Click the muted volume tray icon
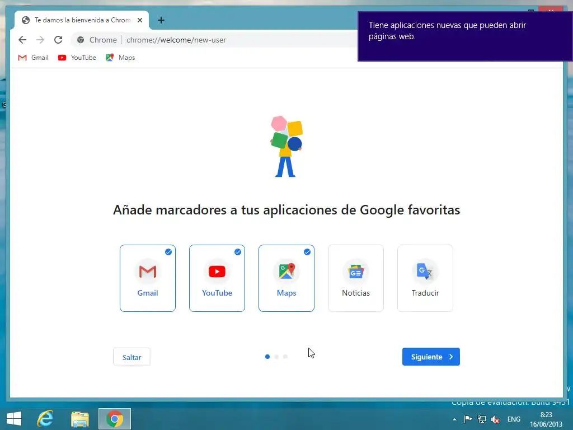 [495, 419]
